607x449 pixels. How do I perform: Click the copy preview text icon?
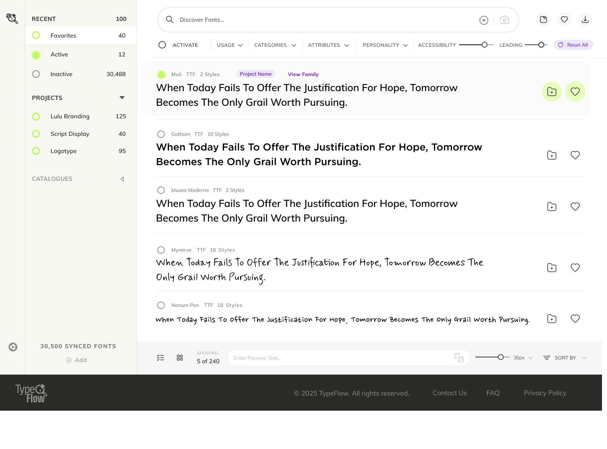click(459, 358)
